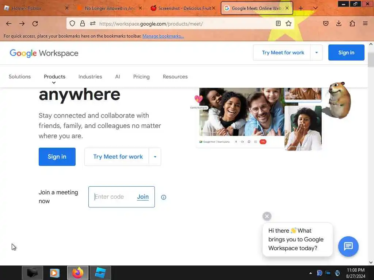Click the Join link

point(143,197)
